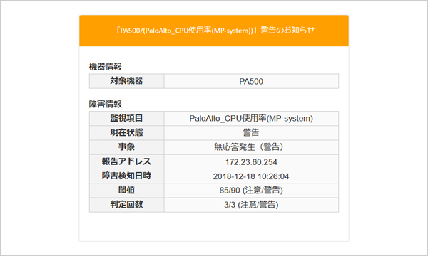Click the 無応答発生（警告） value
Image resolution: width=428 pixels, height=256 pixels.
[x=249, y=147]
